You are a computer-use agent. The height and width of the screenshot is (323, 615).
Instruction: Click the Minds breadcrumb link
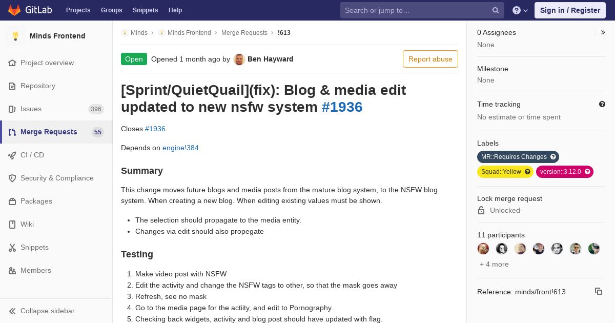tap(139, 32)
